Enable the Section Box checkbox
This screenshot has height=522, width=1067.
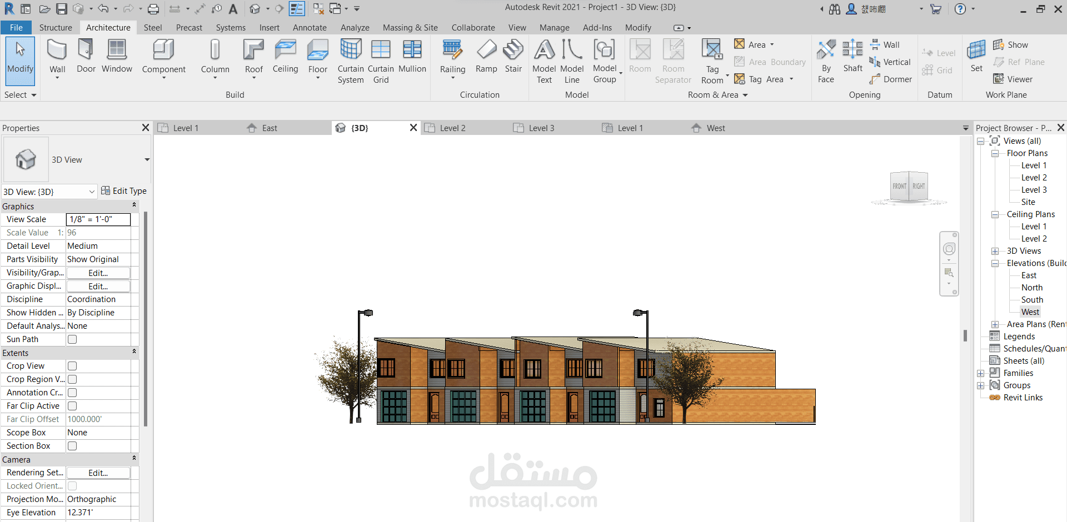(x=72, y=446)
